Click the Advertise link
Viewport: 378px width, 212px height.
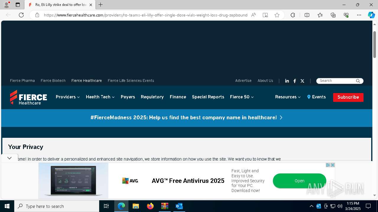coord(243,81)
